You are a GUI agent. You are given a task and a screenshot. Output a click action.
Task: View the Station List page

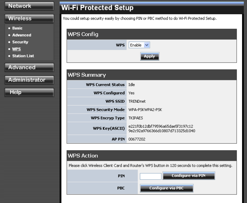pyautogui.click(x=23, y=56)
